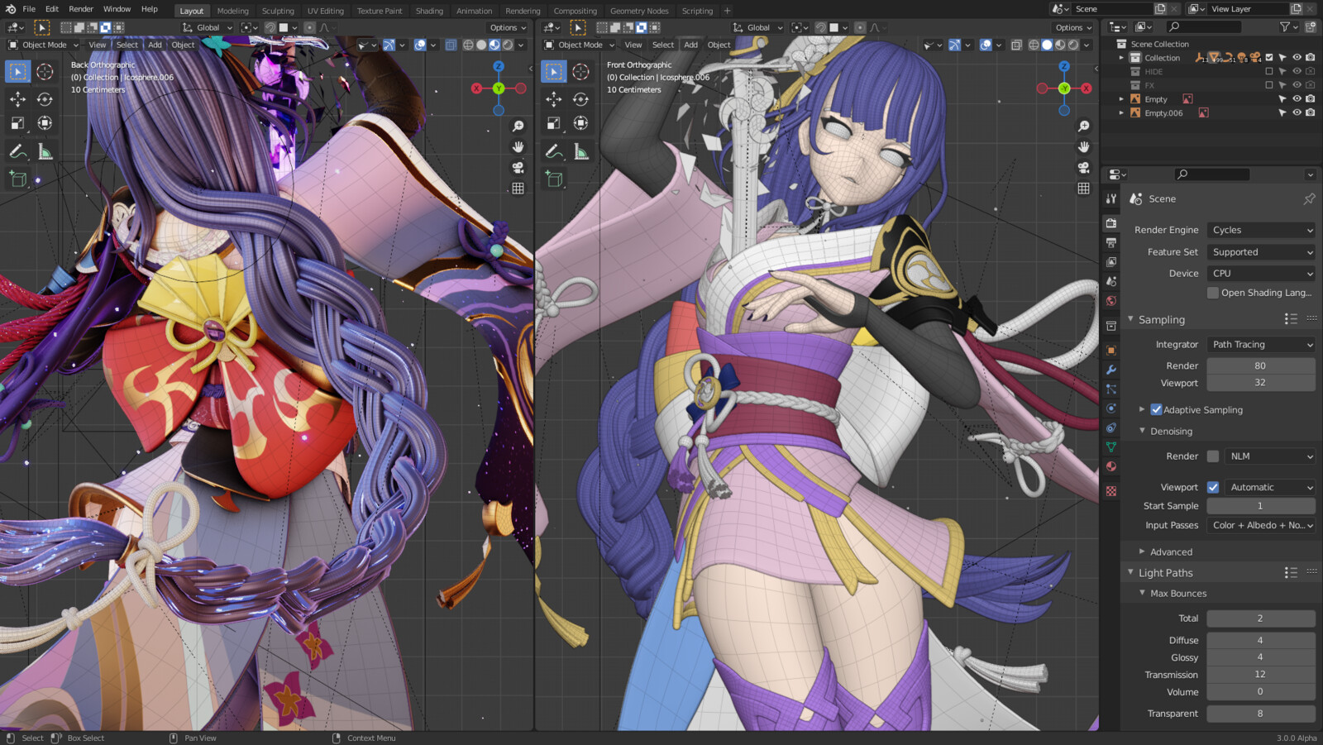The height and width of the screenshot is (745, 1323).
Task: Open the Texture properties tab (checker icon)
Action: [1111, 491]
